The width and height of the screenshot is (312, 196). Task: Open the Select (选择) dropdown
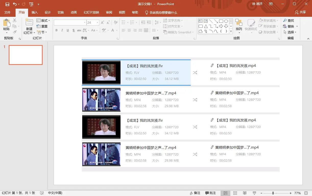[x=290, y=32]
